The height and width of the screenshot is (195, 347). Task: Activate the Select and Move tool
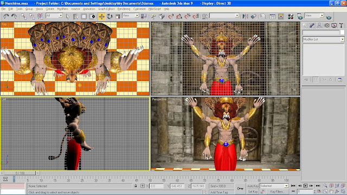[x=101, y=16]
